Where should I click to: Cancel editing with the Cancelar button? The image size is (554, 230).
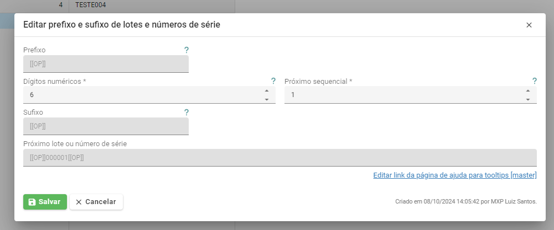[x=96, y=202]
